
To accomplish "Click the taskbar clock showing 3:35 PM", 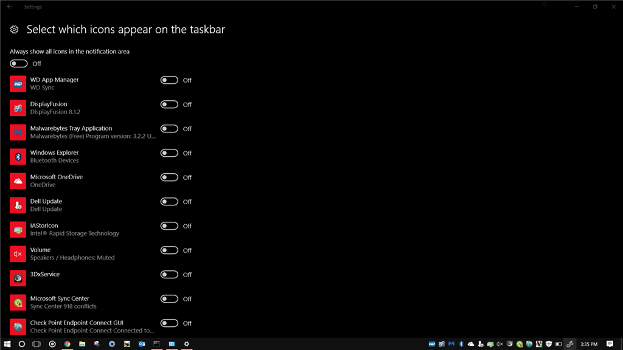I will coord(589,344).
